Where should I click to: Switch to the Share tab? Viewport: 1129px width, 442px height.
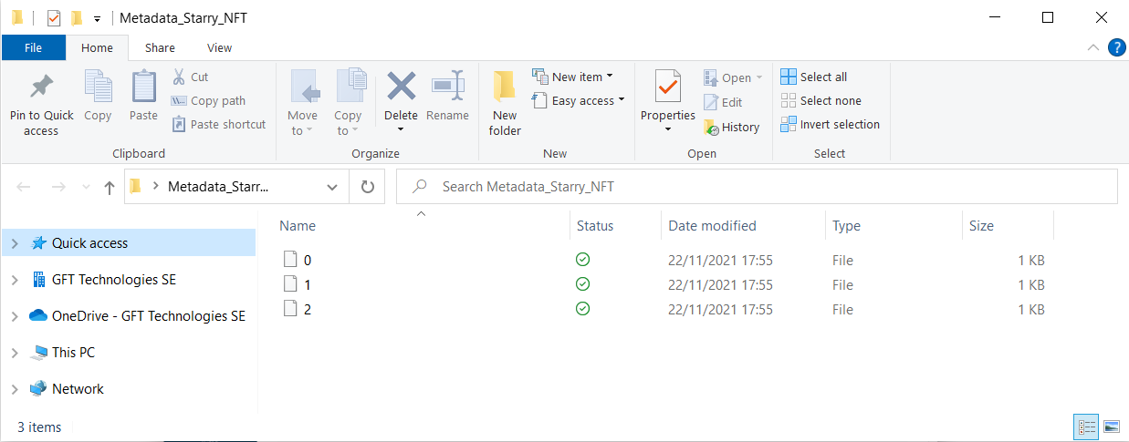(x=160, y=47)
